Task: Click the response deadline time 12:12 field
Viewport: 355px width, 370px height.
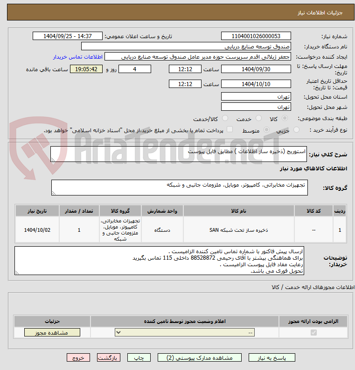Action: pyautogui.click(x=185, y=69)
